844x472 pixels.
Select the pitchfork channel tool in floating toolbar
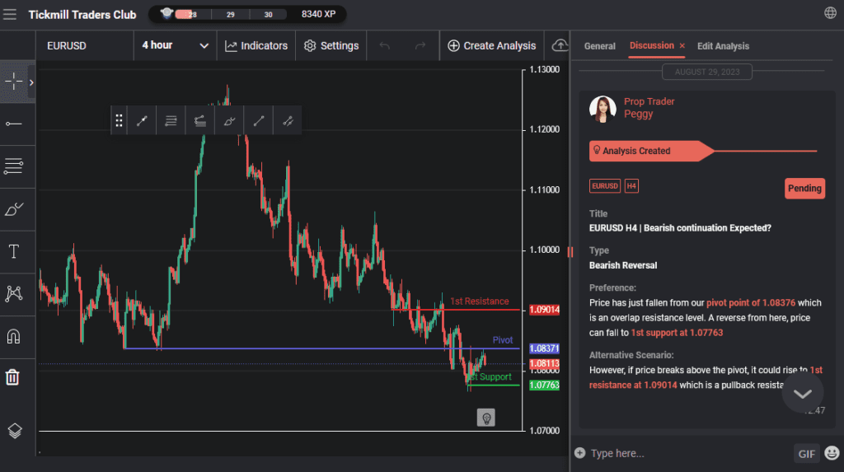(x=199, y=120)
